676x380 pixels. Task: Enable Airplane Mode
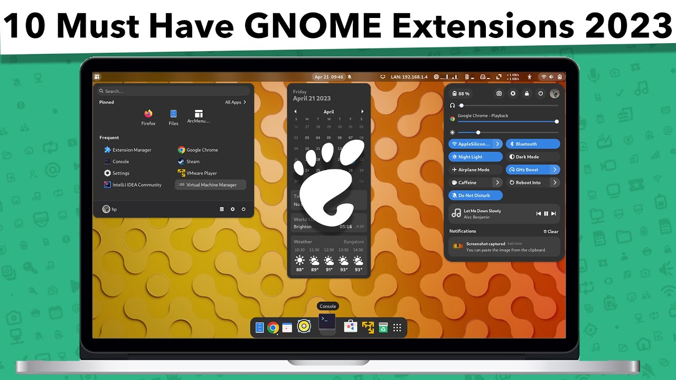click(475, 169)
